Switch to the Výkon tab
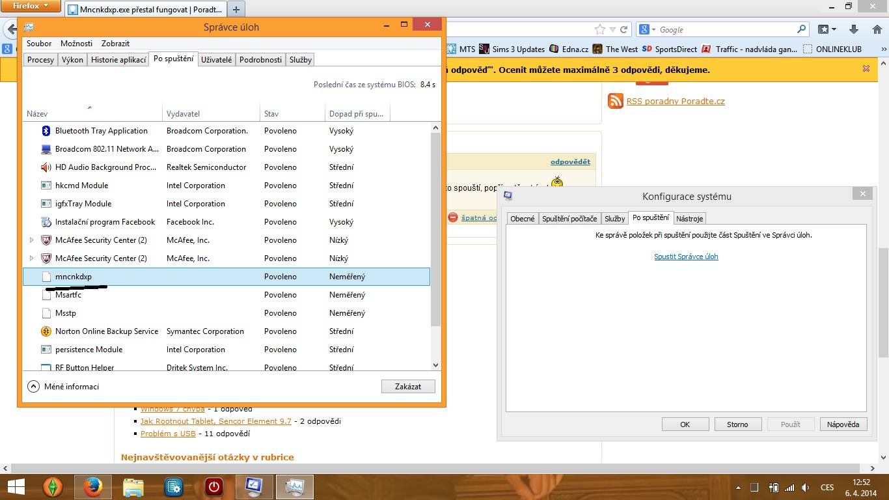This screenshot has height=500, width=889. pos(72,59)
